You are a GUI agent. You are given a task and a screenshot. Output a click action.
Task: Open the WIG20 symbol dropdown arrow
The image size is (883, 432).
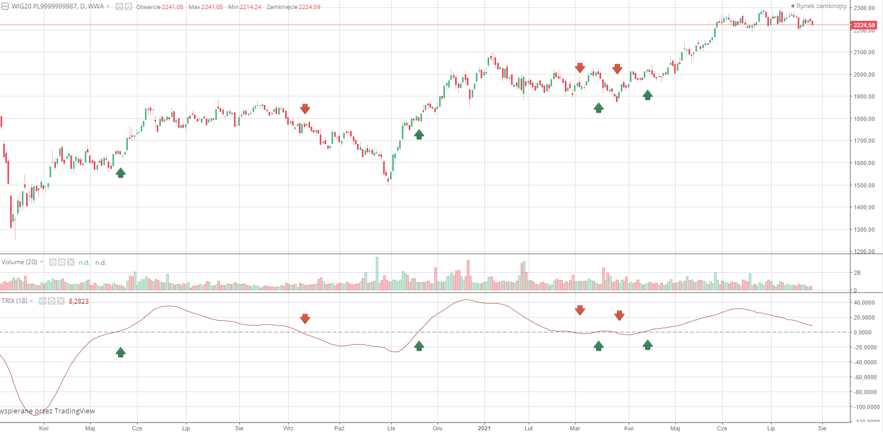[x=109, y=7]
